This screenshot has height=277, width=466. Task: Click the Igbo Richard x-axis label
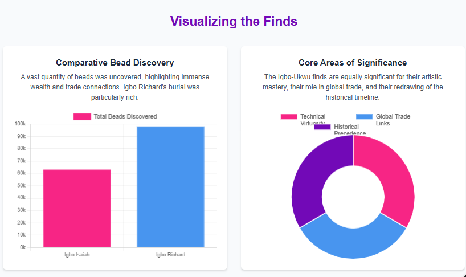(170, 255)
